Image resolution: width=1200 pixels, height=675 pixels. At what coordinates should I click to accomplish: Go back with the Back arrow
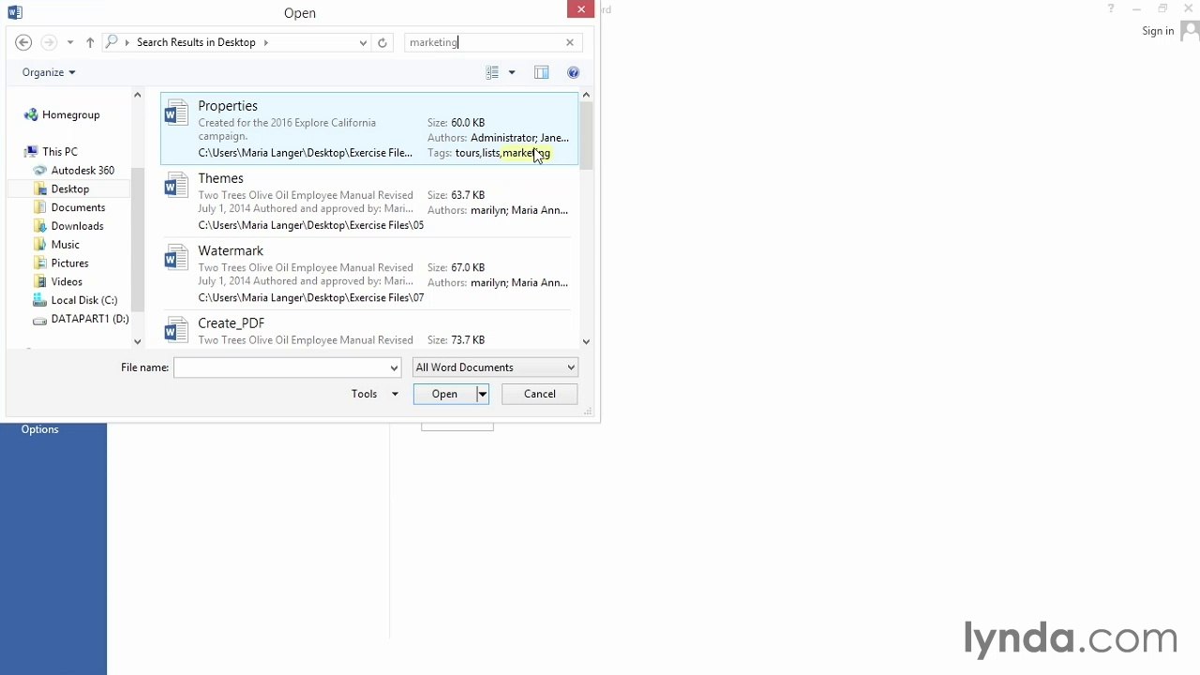[24, 42]
